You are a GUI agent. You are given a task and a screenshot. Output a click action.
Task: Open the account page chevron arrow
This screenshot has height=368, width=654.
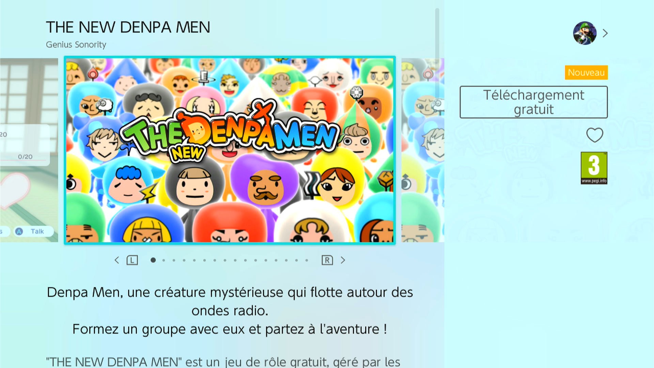(x=605, y=33)
